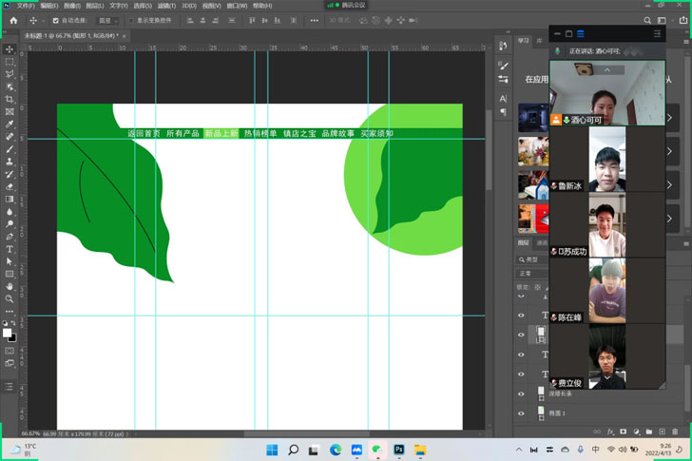Click the three-dots more options button

314,20
